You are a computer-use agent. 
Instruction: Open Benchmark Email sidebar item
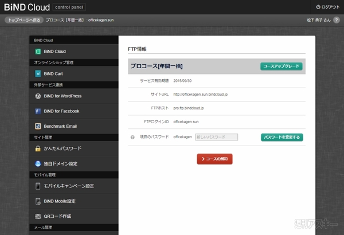[x=74, y=126]
